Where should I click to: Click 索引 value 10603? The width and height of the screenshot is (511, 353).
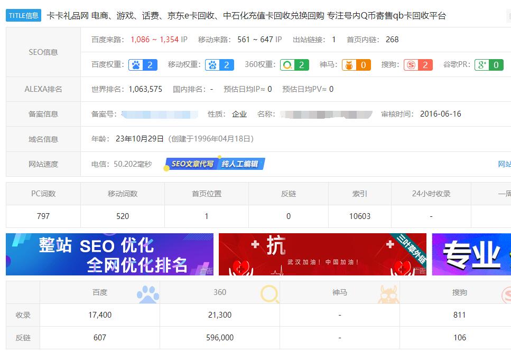click(x=360, y=216)
